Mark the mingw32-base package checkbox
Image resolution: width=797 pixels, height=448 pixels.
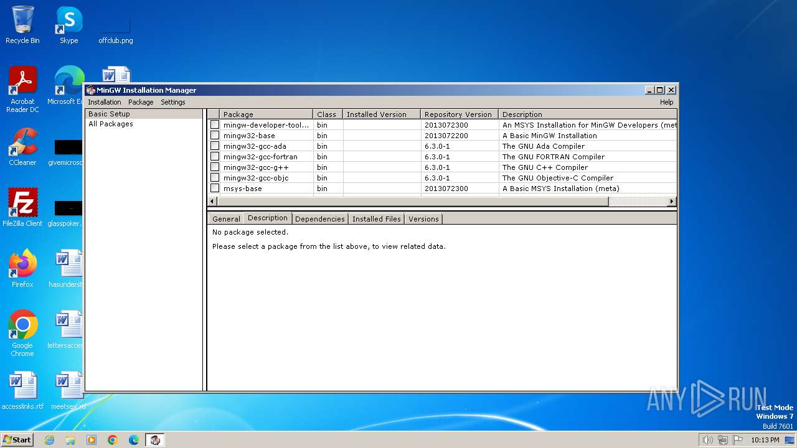(215, 135)
